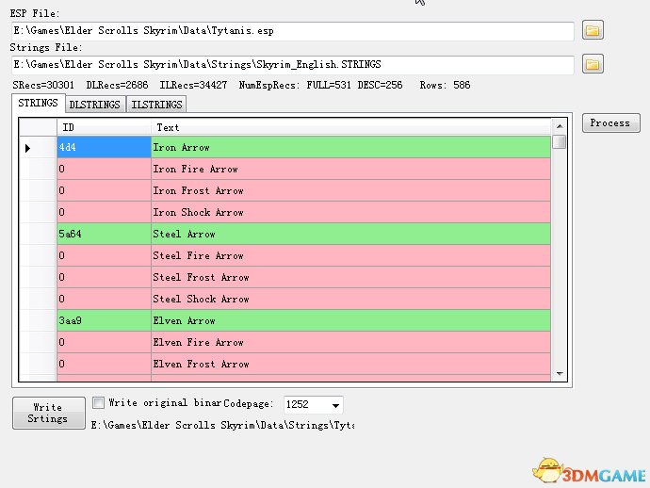The height and width of the screenshot is (488, 650).
Task: Select the ID cell of Iron Fire Arrow row
Action: click(x=104, y=170)
